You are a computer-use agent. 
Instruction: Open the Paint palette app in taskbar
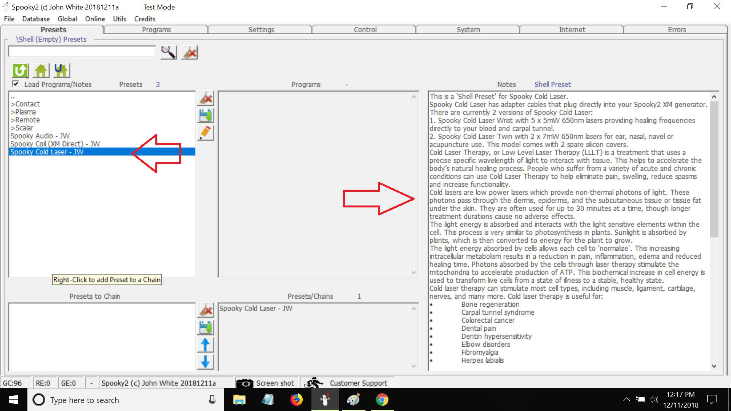(x=353, y=400)
